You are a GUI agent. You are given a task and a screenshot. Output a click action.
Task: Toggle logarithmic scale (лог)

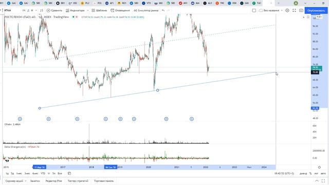coord(316,174)
